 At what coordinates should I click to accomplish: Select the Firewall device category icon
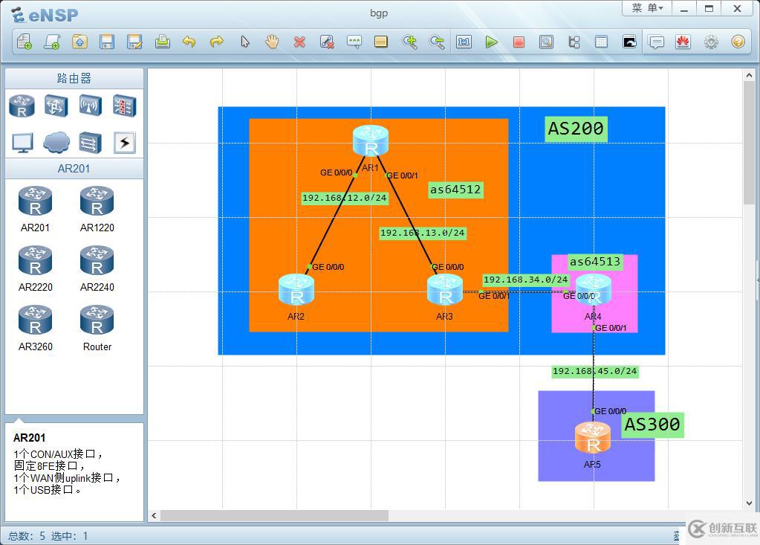click(125, 106)
